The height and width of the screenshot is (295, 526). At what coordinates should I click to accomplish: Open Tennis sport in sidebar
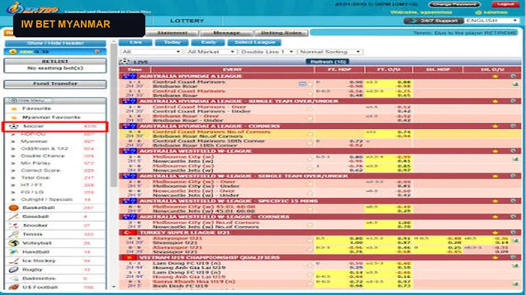(55, 234)
